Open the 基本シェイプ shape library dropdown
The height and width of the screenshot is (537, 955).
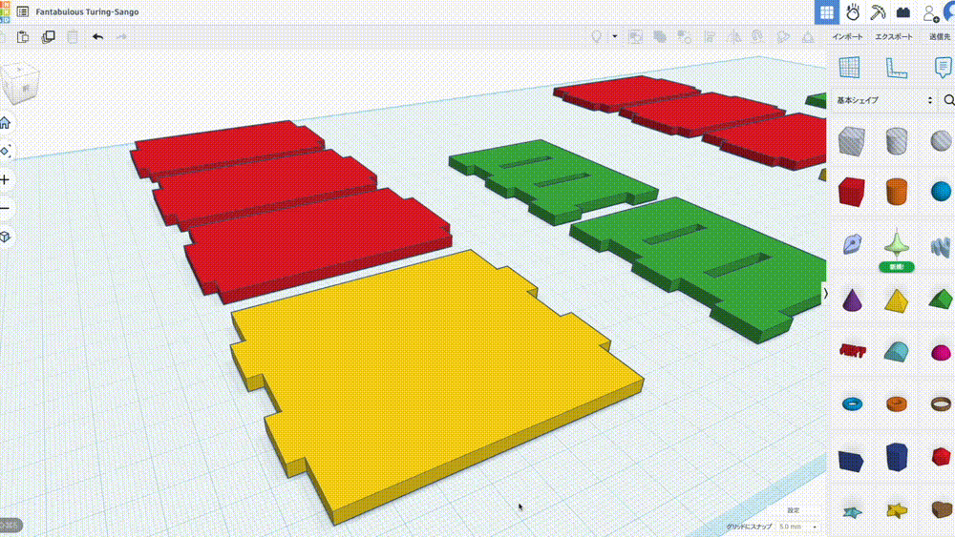[x=883, y=100]
